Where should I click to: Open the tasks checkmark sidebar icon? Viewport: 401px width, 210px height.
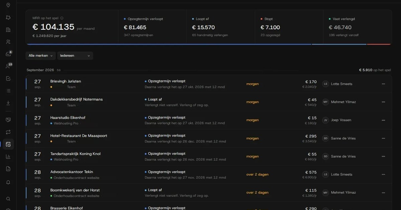pyautogui.click(x=8, y=78)
